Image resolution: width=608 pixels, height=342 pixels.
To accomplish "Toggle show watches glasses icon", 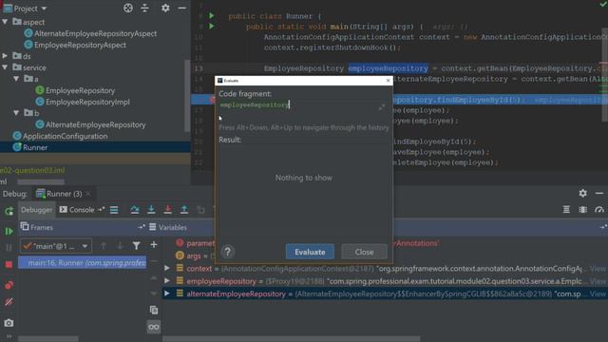I will tap(154, 327).
